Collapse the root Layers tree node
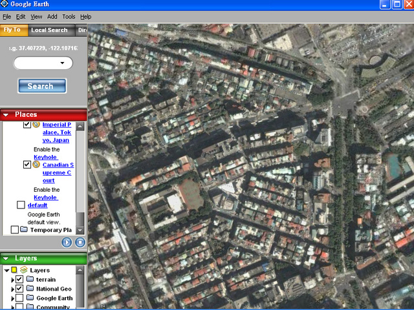The height and width of the screenshot is (310, 414). 7,270
